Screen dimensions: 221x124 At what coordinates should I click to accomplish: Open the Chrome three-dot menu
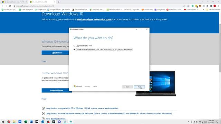click(x=219, y=6)
